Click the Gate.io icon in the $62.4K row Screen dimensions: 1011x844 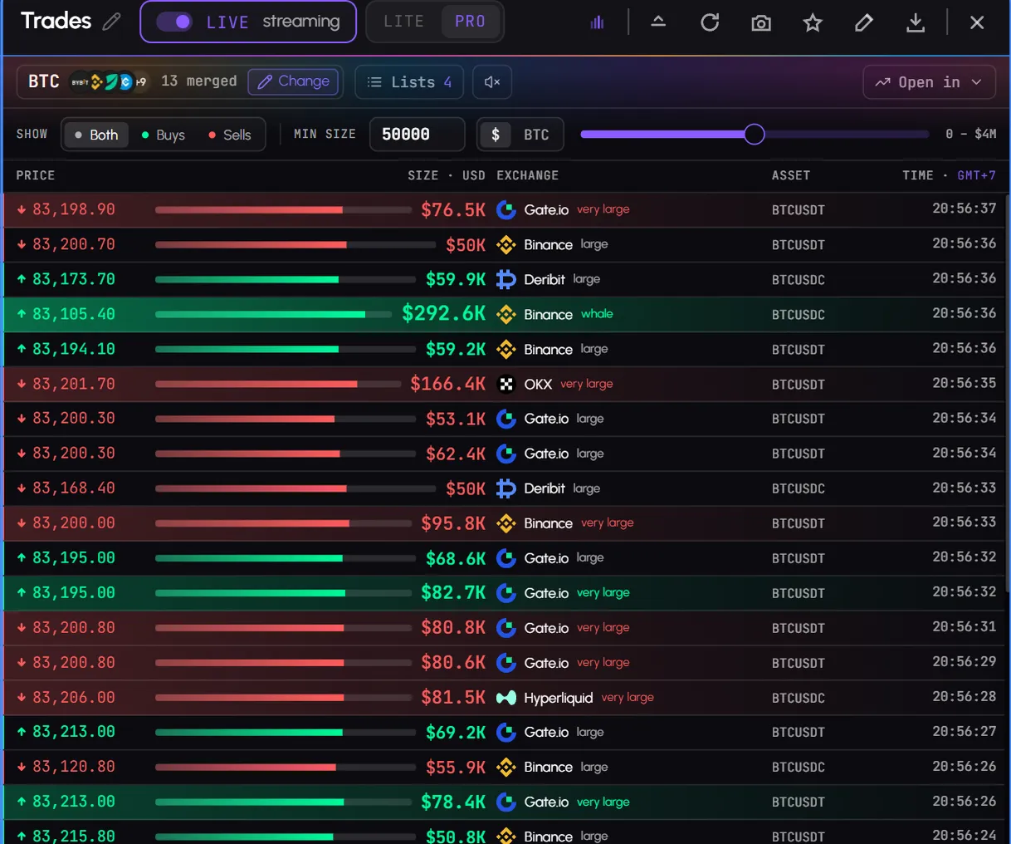(x=506, y=454)
